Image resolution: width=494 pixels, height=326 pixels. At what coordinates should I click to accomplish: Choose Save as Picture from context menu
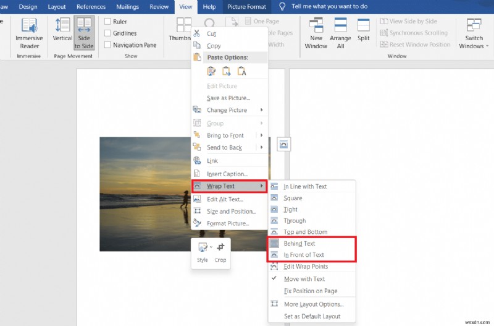[229, 98]
